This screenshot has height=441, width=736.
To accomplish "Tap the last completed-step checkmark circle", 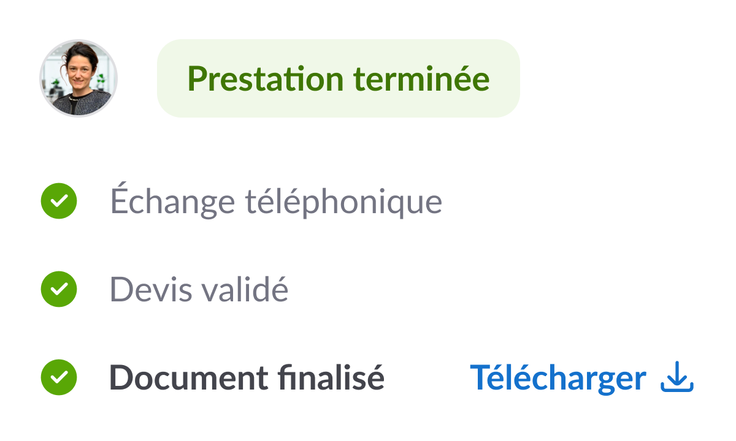I will (59, 377).
